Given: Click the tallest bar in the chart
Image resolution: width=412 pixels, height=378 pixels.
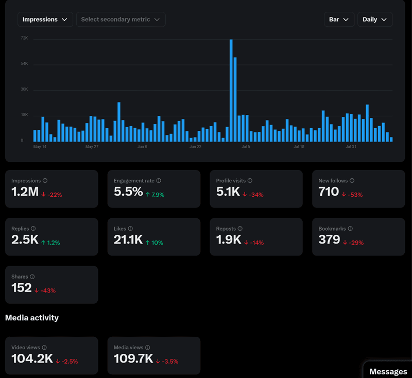Looking at the screenshot, I should click(231, 91).
